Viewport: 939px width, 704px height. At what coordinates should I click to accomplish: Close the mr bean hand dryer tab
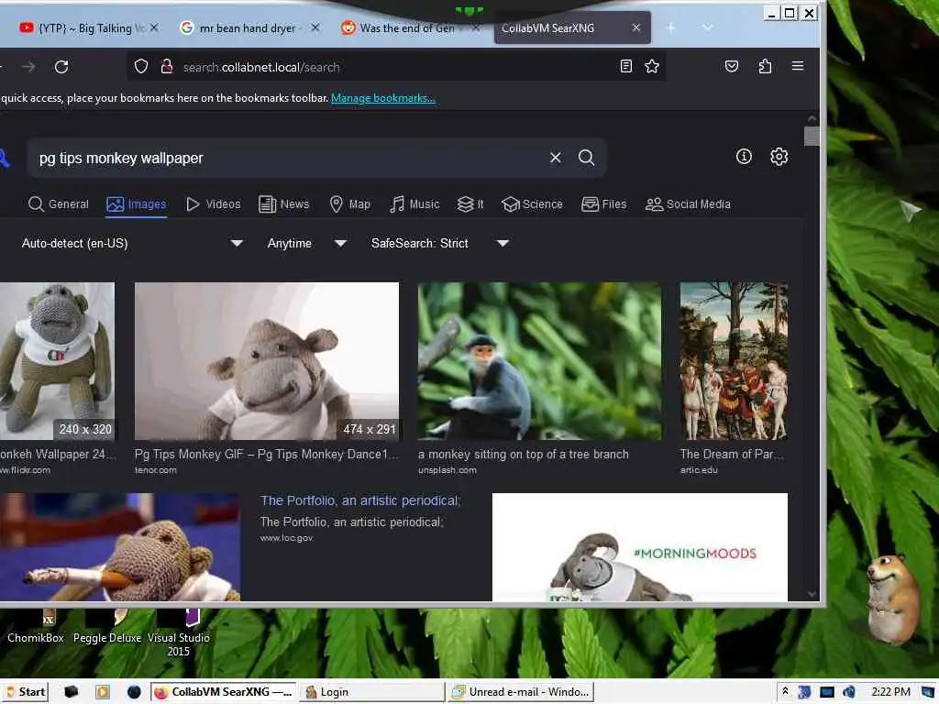[x=315, y=27]
